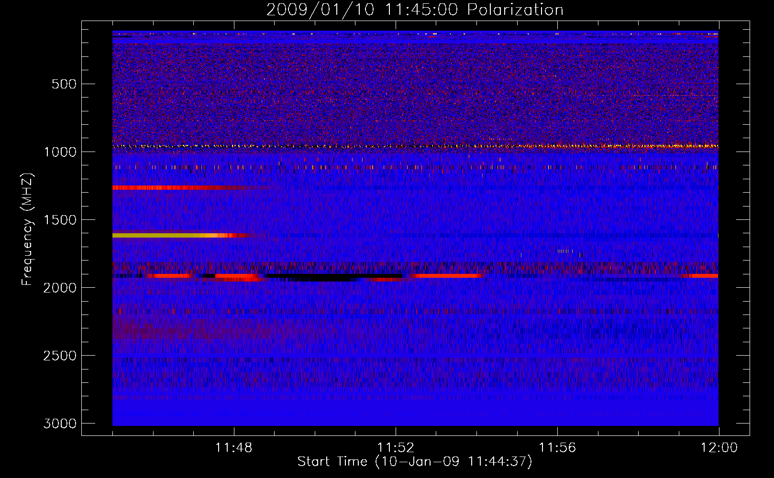Click the 1000 frequency tick label
Viewport: 774px width, 478px height.
point(60,152)
